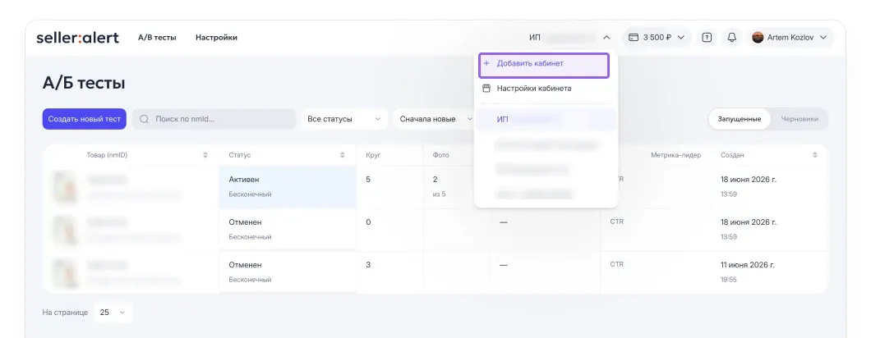Click the Создать новый тест button
Viewport: 871px width, 338px height.
[85, 119]
